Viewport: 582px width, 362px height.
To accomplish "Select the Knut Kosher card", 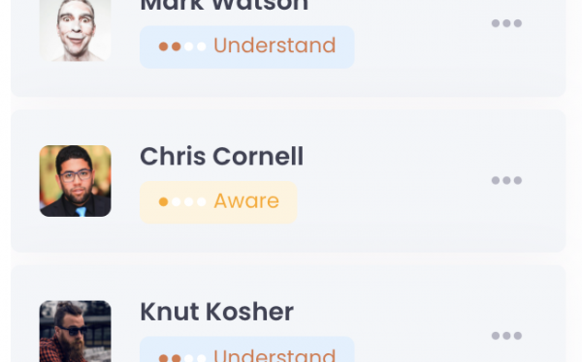I will (288, 314).
